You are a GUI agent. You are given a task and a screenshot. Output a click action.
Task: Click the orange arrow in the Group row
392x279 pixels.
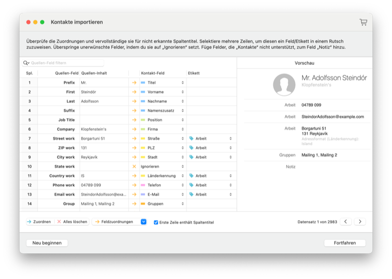point(134,204)
